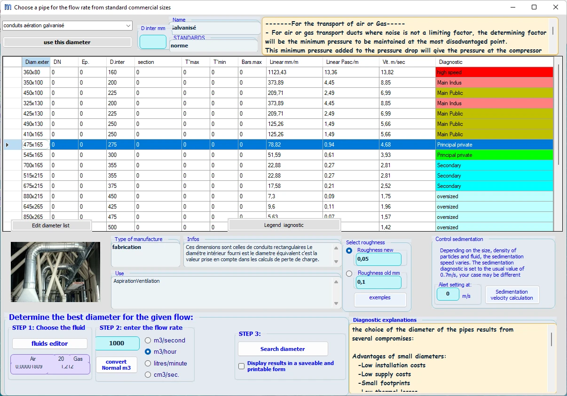Choose cm3/sec. as the flow unit

point(148,374)
